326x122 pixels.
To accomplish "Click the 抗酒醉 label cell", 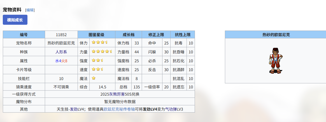I will tap(179, 70).
